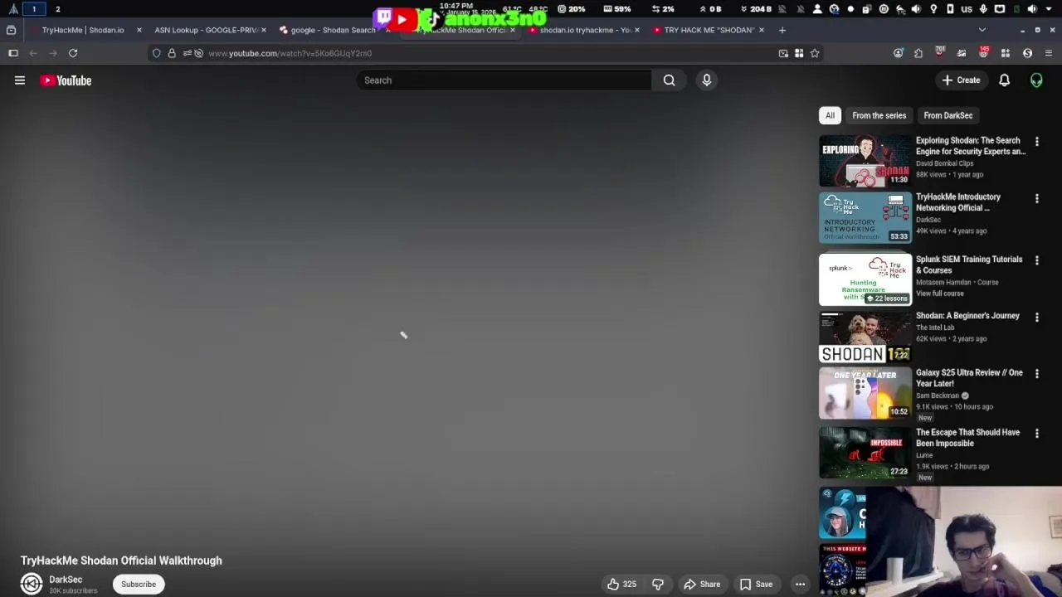Open Splunk Hunting Ransomware course thumbnail
1062x597 pixels.
[x=865, y=279]
